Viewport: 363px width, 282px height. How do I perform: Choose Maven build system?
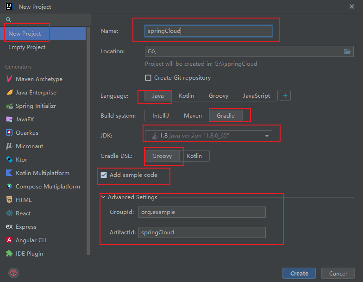pyautogui.click(x=193, y=116)
